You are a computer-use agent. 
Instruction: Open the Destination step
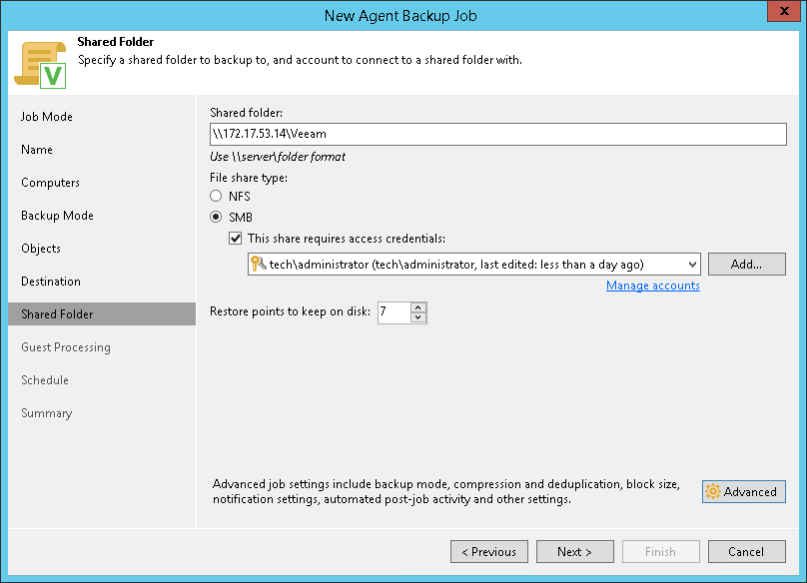[x=51, y=282]
